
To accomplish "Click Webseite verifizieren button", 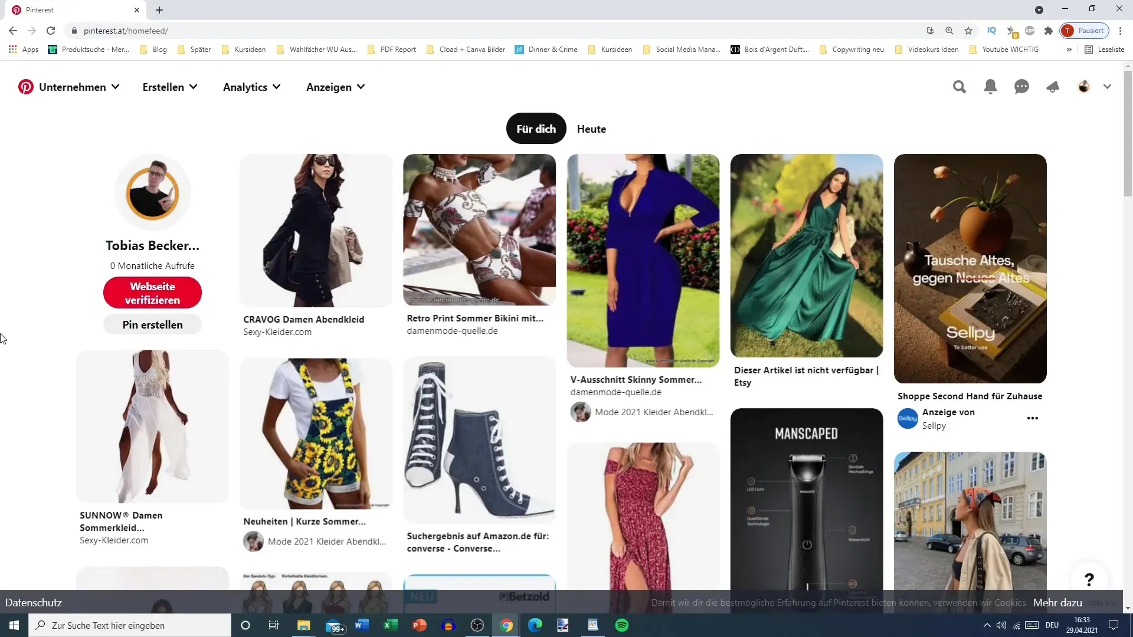I will pos(152,293).
